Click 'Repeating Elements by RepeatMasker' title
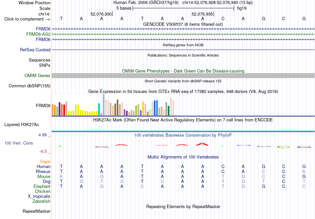 point(183,206)
